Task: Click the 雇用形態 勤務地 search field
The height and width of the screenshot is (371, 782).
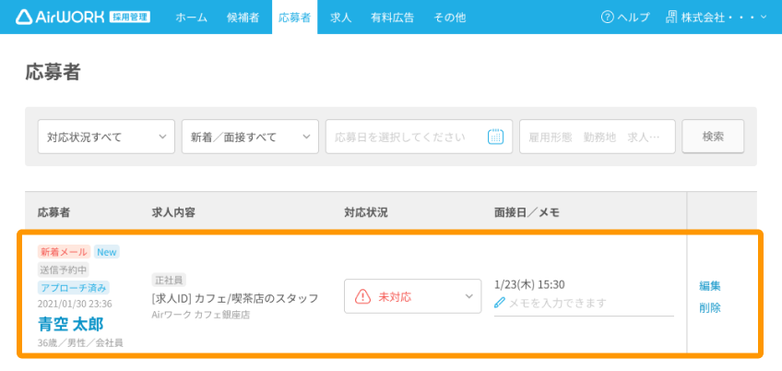Action: tap(597, 137)
